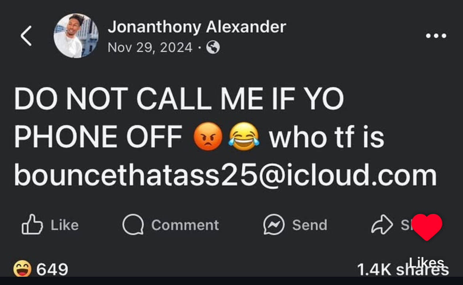Screen dimensions: 463x285
Task: Click the speech-bubble Comment icon
Action: [133, 225]
